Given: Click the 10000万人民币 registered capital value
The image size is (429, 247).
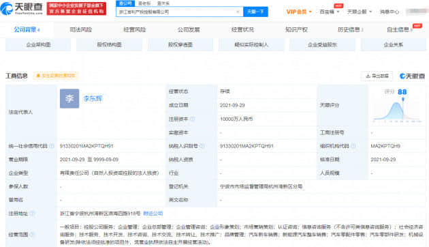Looking at the screenshot, I should [x=236, y=119].
